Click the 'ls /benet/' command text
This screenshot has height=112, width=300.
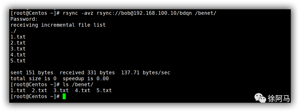click(x=78, y=85)
